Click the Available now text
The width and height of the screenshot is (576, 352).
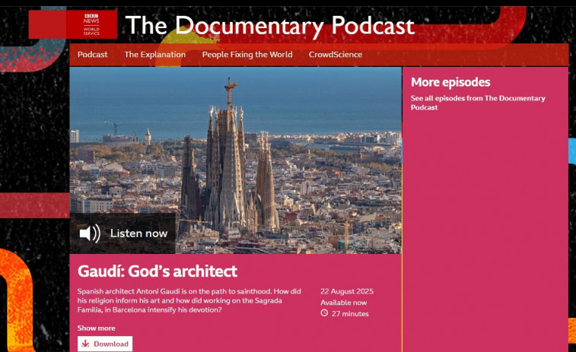(x=343, y=303)
